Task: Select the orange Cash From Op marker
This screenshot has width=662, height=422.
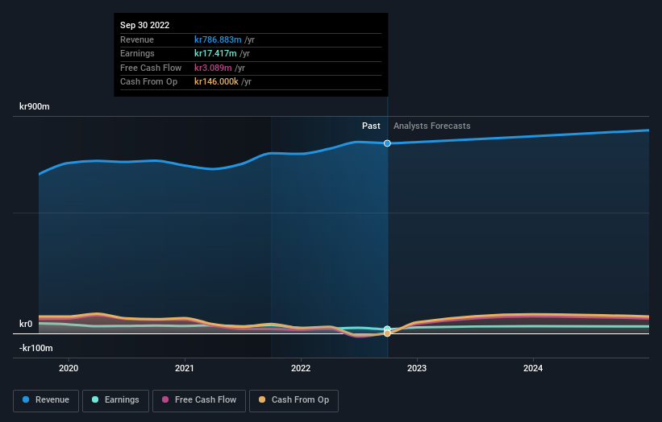Action: point(387,333)
